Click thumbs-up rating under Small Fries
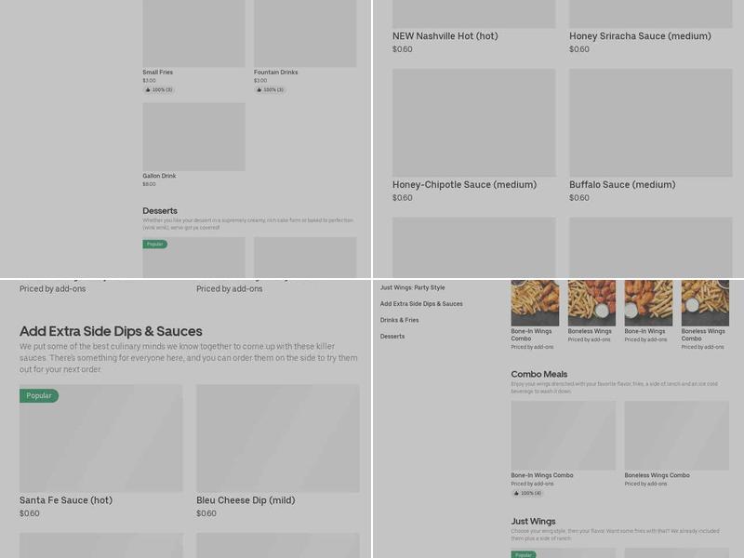744x558 pixels. 158,90
